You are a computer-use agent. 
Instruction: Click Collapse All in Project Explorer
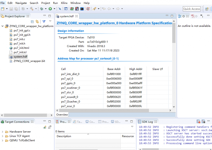click(x=32, y=21)
